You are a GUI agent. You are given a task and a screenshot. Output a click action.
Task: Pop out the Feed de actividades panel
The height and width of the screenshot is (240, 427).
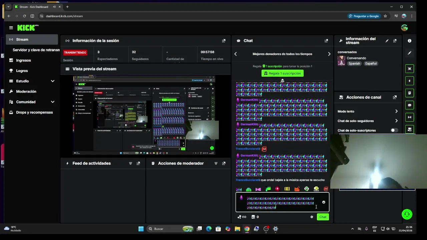pos(138,163)
